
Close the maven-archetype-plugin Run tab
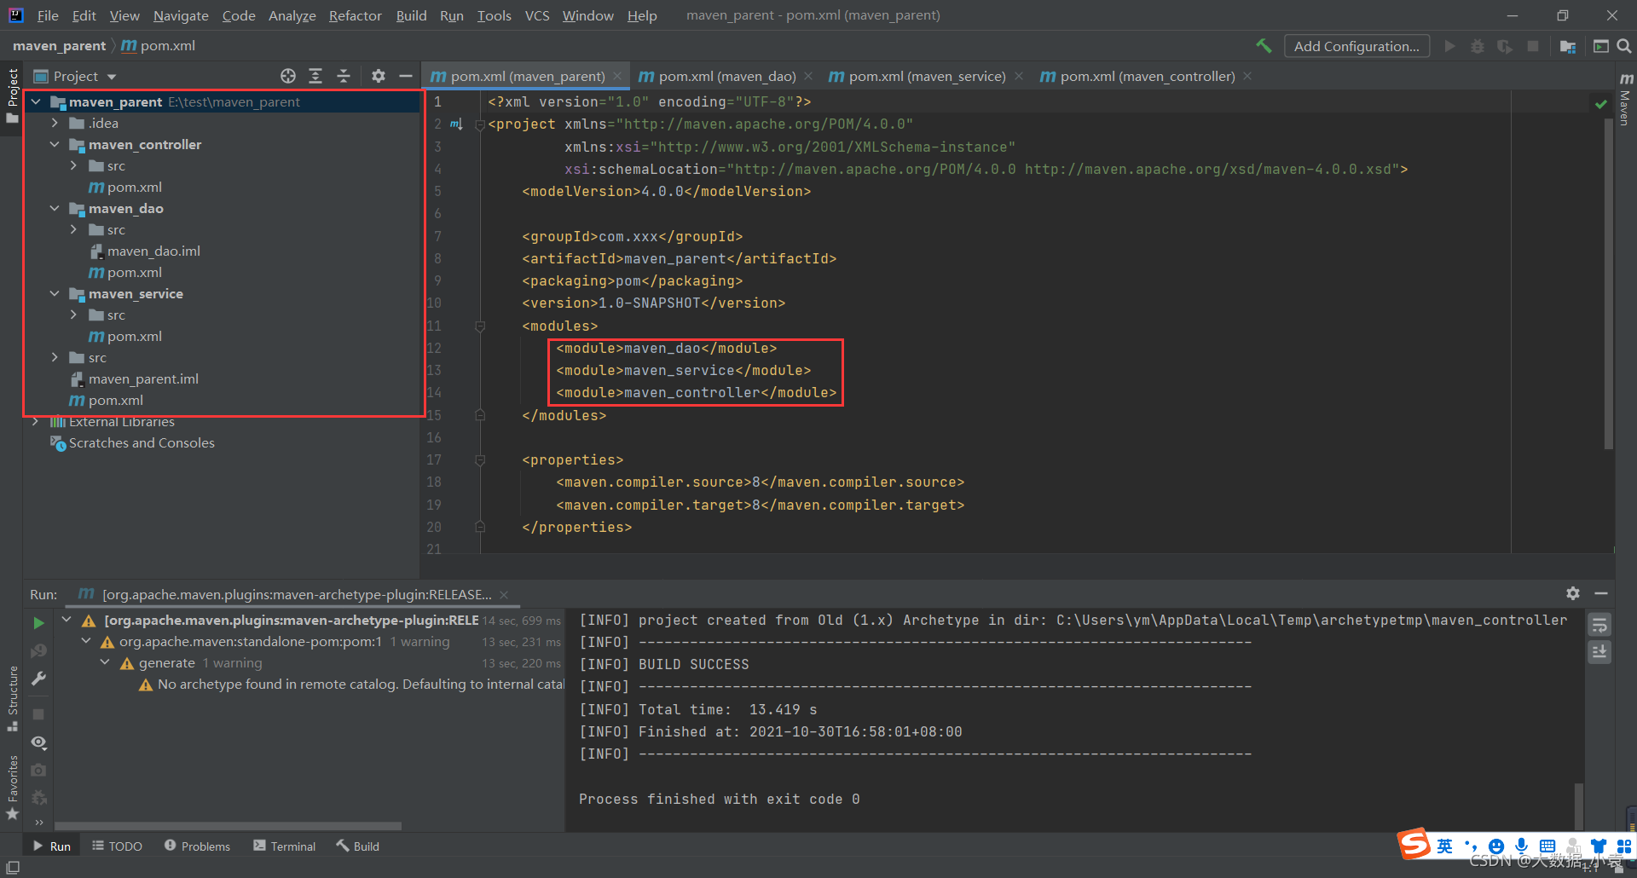pos(504,594)
